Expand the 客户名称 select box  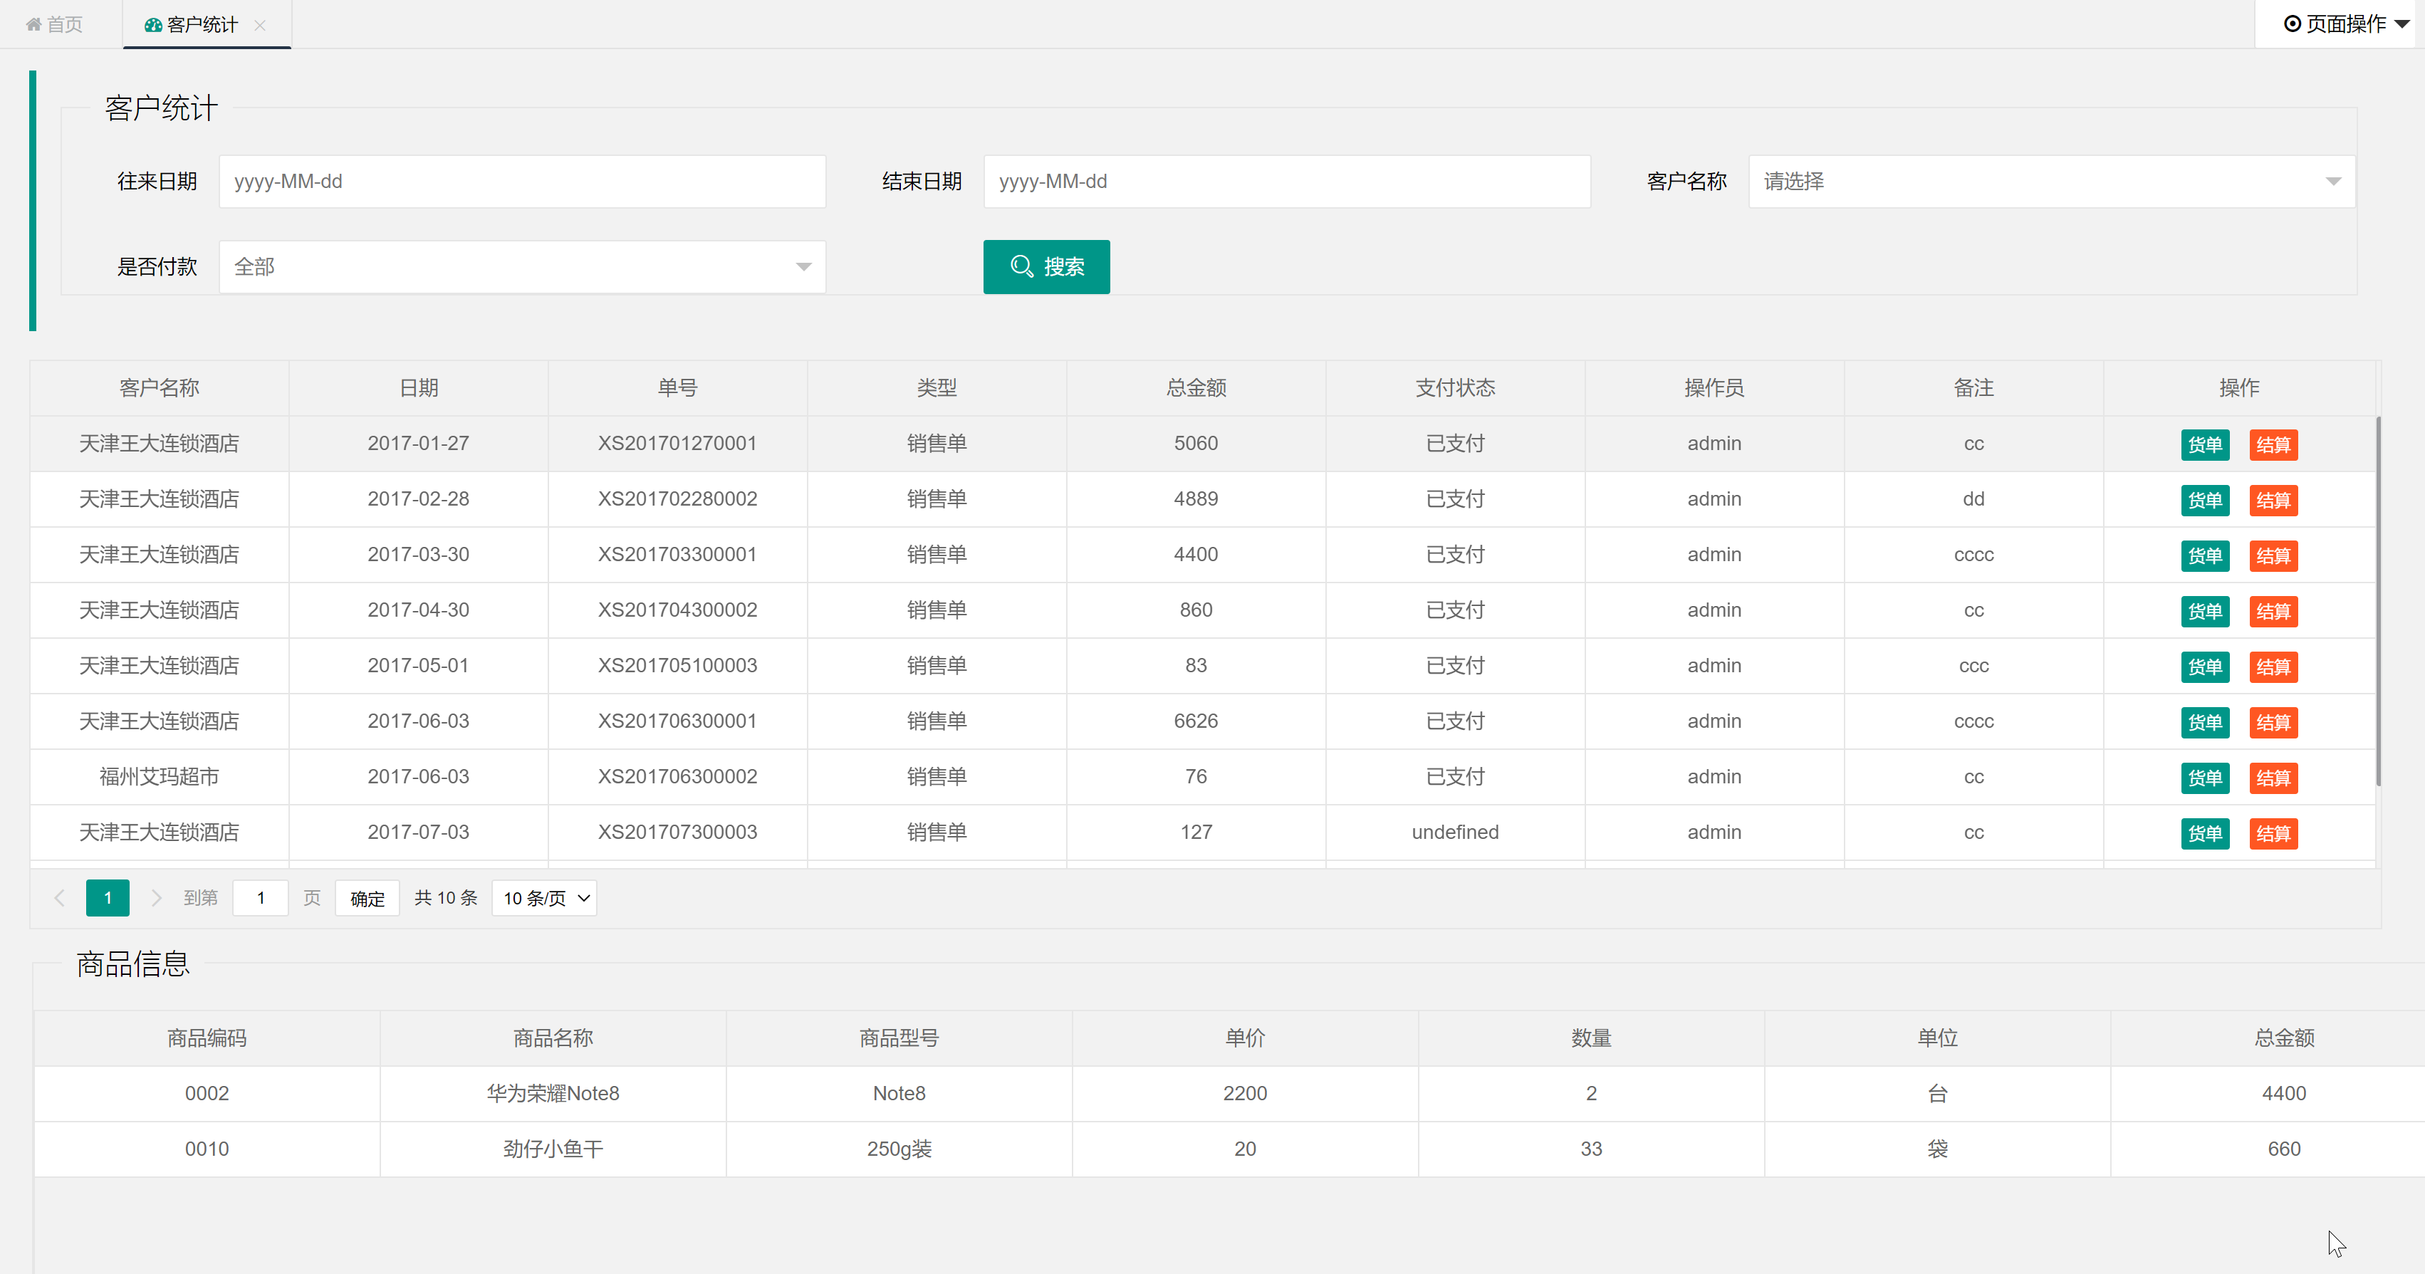pos(2051,182)
